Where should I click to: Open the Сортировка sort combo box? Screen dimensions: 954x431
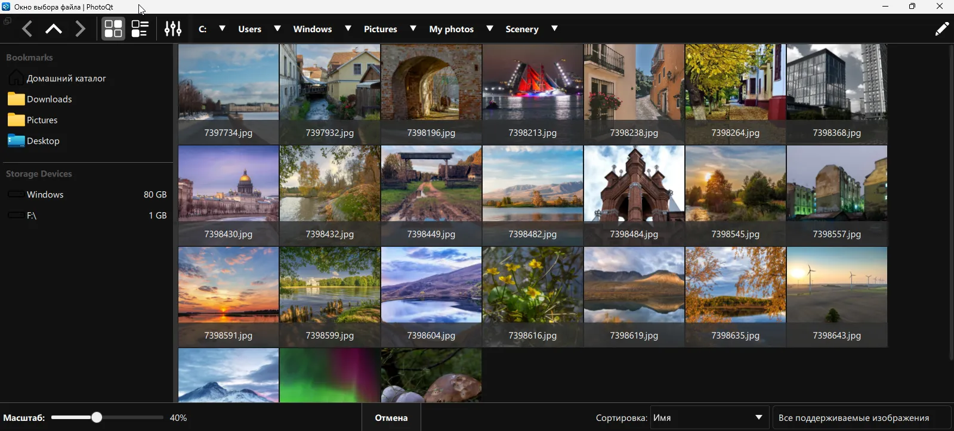(708, 418)
